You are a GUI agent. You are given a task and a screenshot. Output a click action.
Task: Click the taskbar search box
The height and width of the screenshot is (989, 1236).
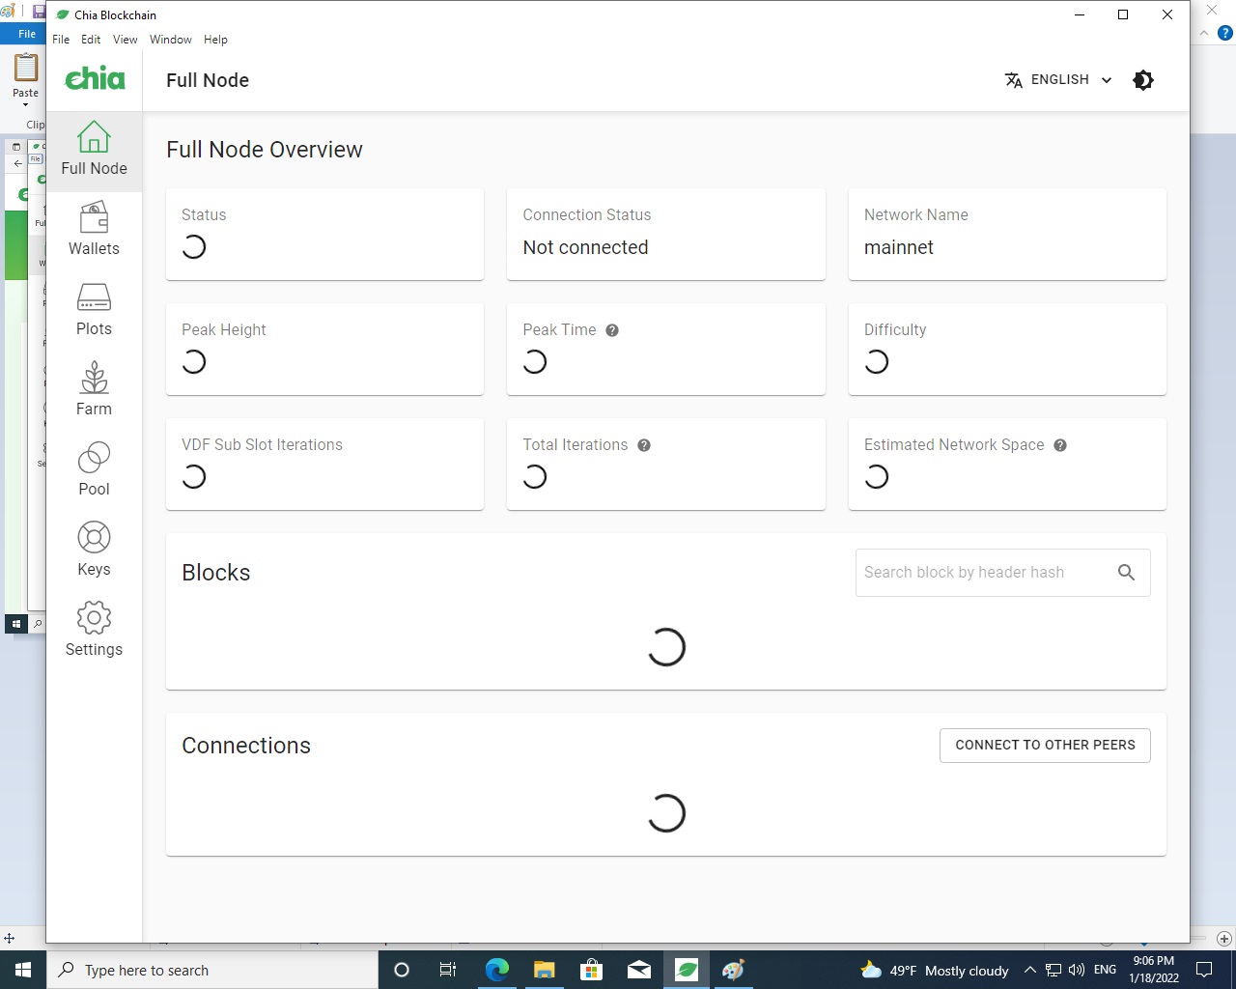pos(212,970)
